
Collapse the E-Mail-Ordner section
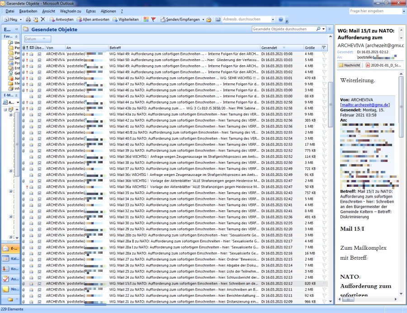[x=16, y=95]
